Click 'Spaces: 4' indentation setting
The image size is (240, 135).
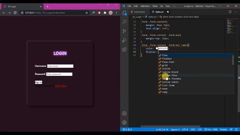point(175,129)
